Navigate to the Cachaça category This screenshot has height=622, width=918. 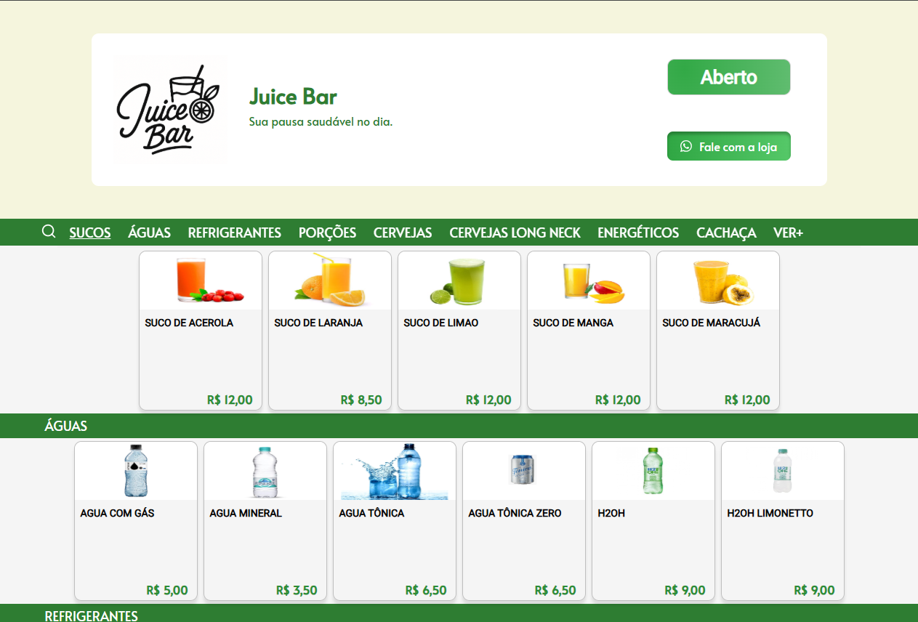[725, 233]
